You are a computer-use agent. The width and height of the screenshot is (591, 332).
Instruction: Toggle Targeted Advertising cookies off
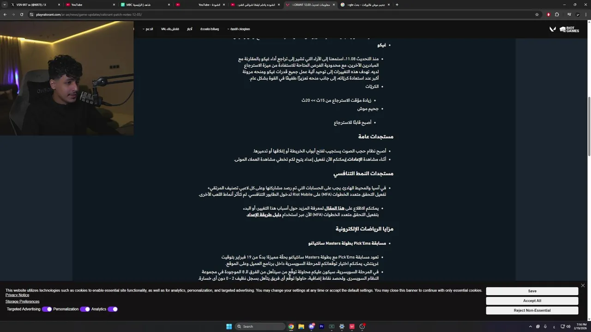47,309
